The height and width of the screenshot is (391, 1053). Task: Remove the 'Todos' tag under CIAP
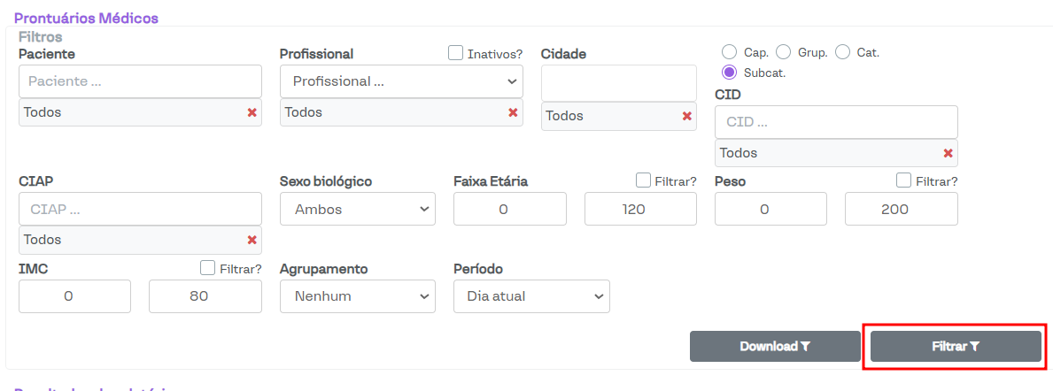tap(252, 240)
